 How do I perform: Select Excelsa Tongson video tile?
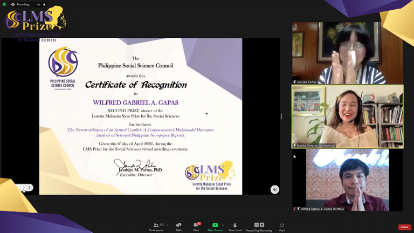[x=348, y=116]
